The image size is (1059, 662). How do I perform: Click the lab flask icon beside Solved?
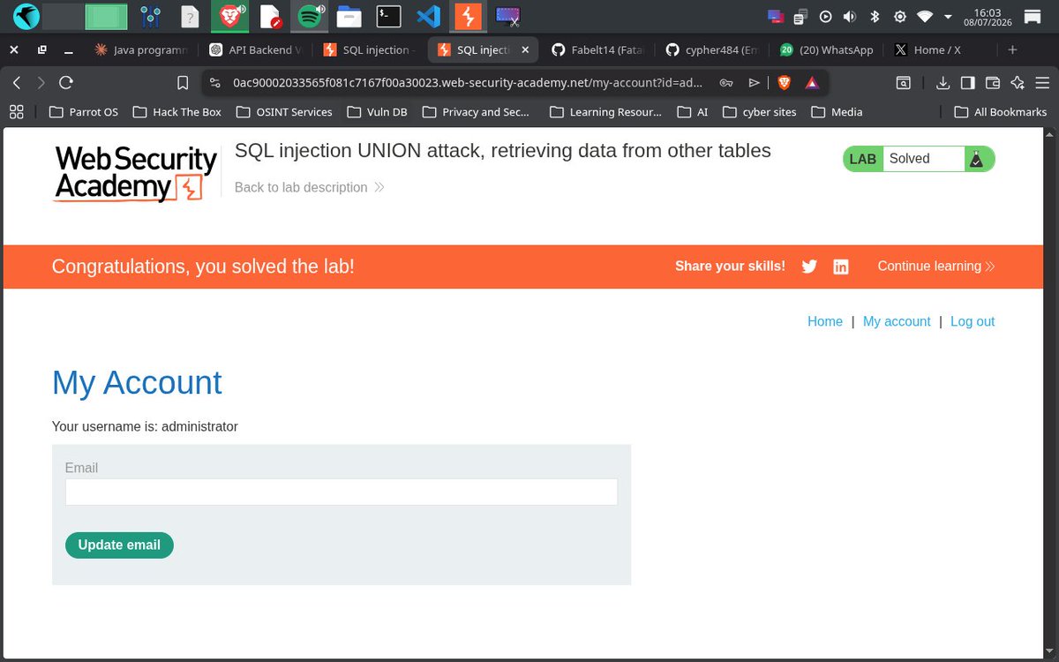975,159
